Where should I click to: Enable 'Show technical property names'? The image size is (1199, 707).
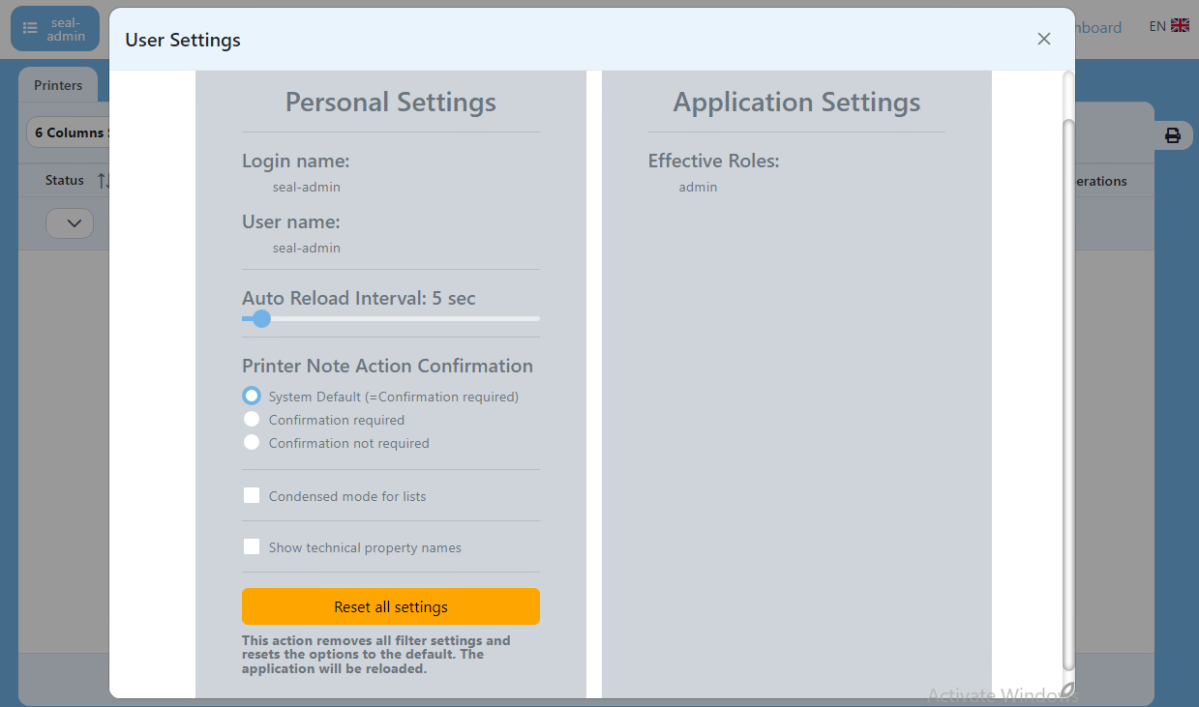pos(252,546)
